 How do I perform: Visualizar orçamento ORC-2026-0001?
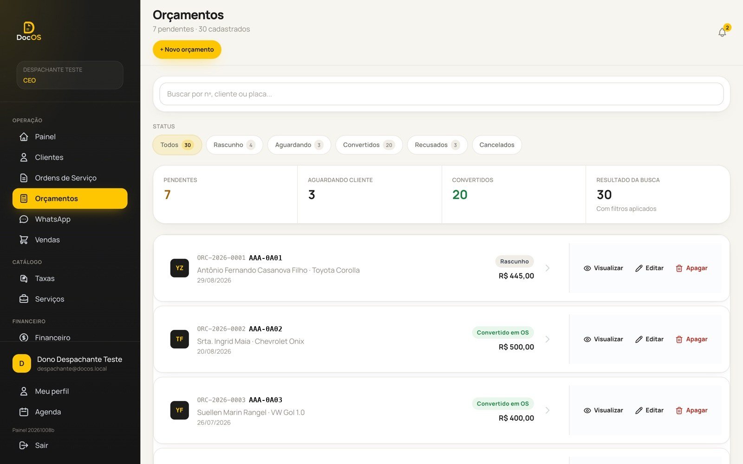click(603, 268)
